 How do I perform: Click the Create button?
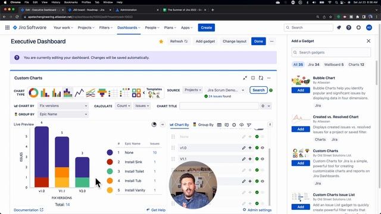pyautogui.click(x=207, y=28)
